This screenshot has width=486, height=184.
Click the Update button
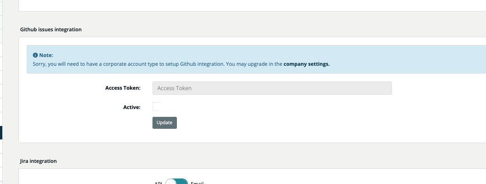[x=164, y=123]
